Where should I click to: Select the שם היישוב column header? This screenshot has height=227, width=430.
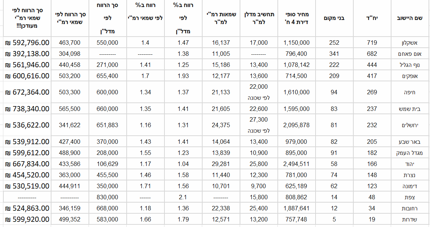click(x=410, y=18)
